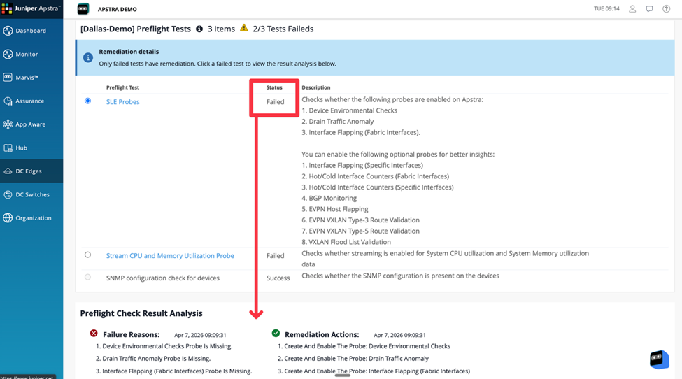
Task: Click '5. EVPN Host Flapping' in the description
Action: click(x=335, y=209)
